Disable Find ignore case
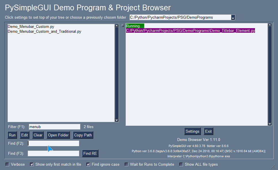278x170 pixels. [x=88, y=164]
